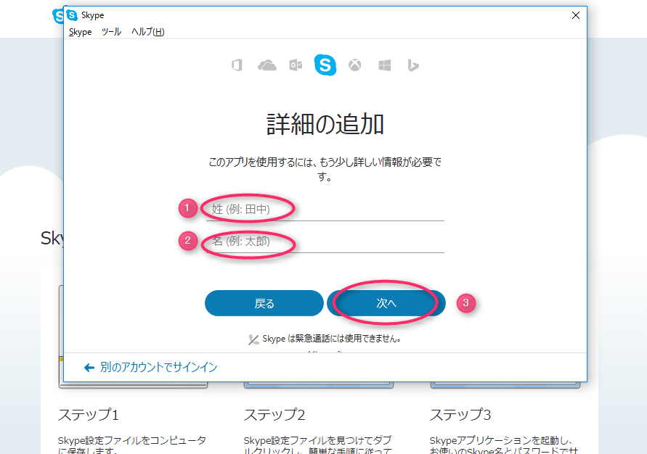Click ステップ2 heading on background page
This screenshot has height=454, width=647.
point(274,414)
